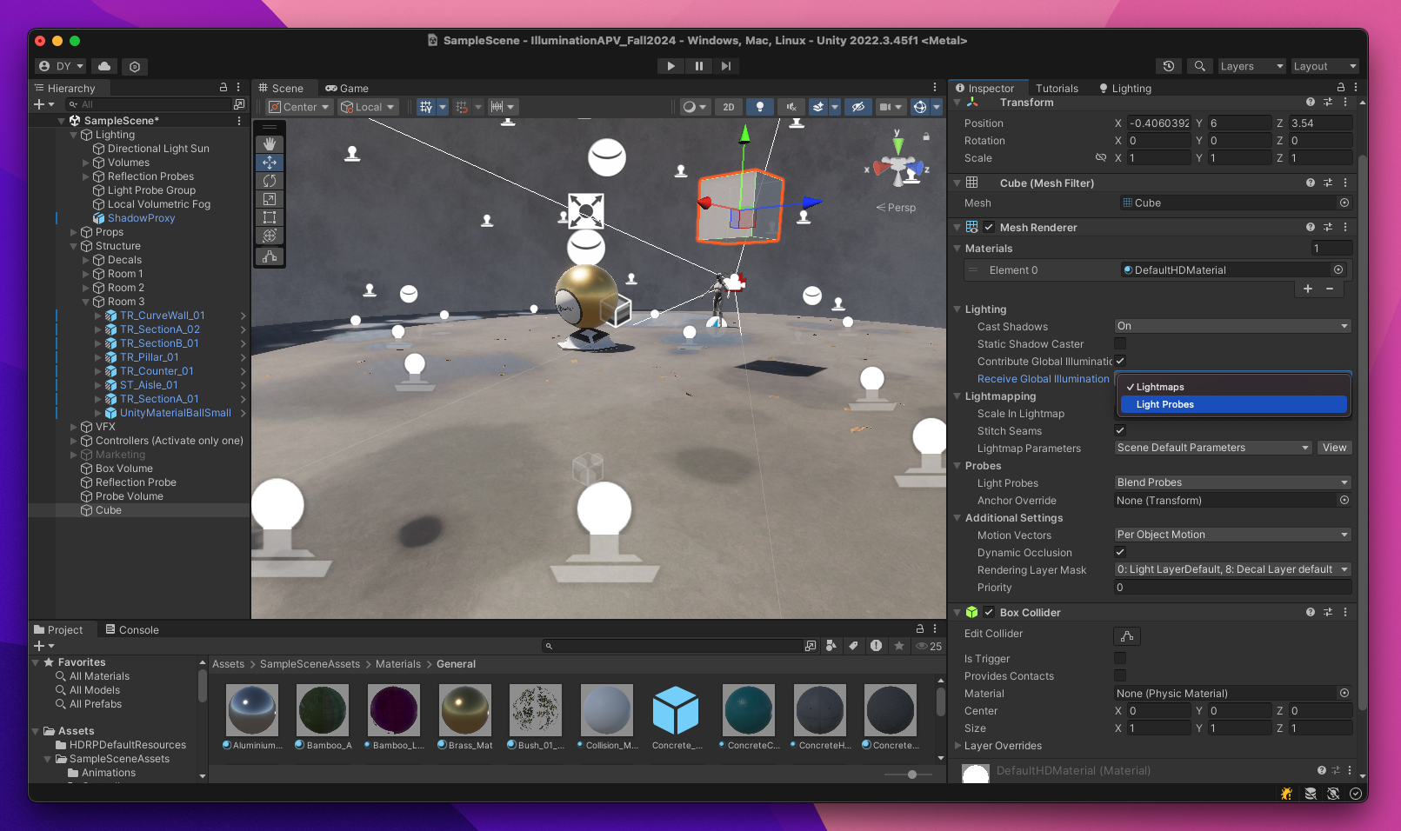Add a material element with plus button
1401x831 pixels.
[1307, 289]
